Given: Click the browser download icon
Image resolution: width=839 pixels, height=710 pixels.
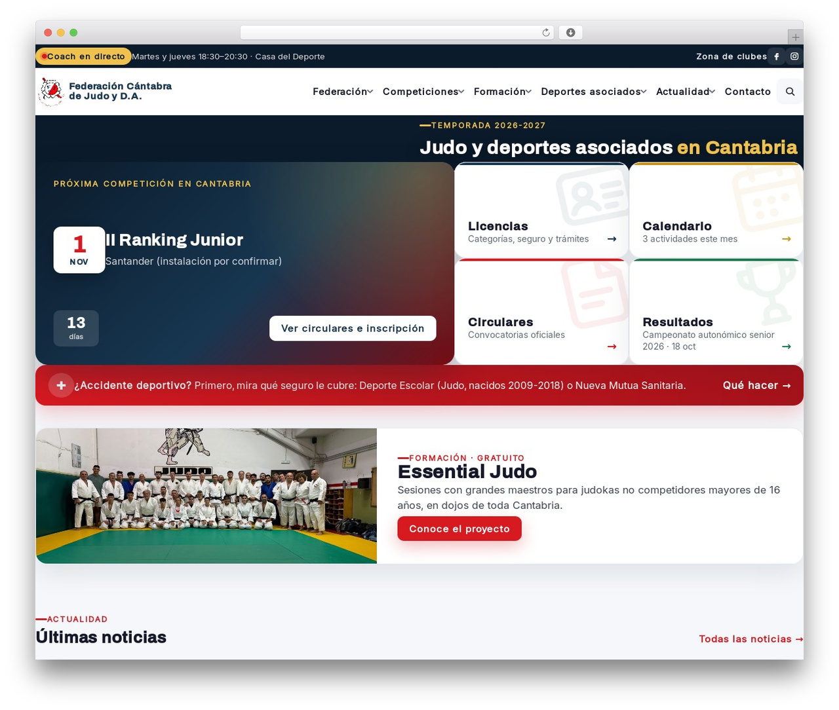Looking at the screenshot, I should click(x=571, y=33).
